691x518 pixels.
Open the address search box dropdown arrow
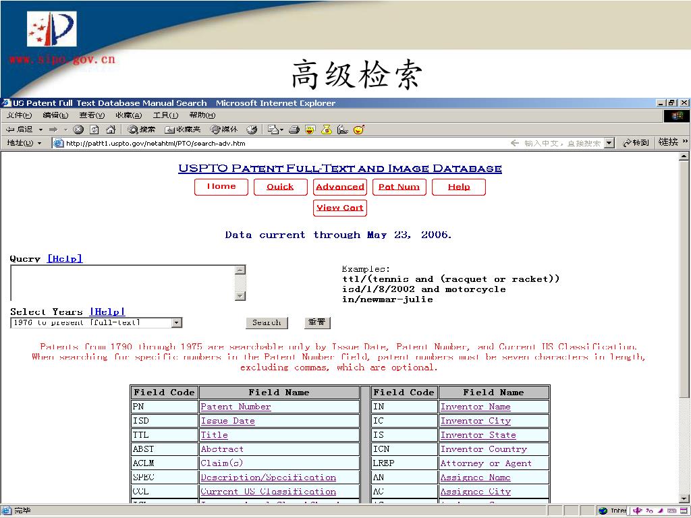point(609,143)
